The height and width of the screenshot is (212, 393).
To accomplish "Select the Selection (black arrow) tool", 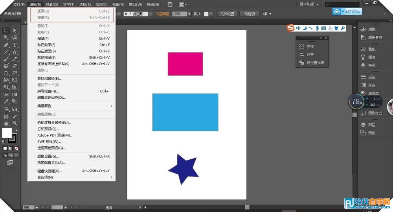I will [6, 30].
